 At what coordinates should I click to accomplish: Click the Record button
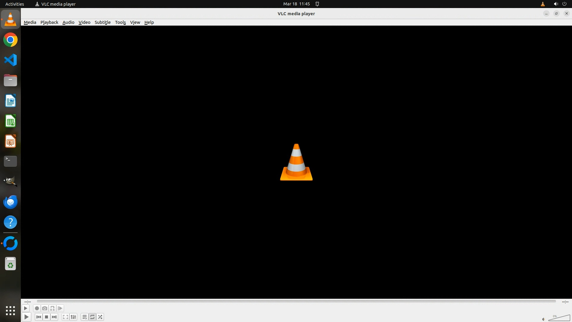[37, 308]
